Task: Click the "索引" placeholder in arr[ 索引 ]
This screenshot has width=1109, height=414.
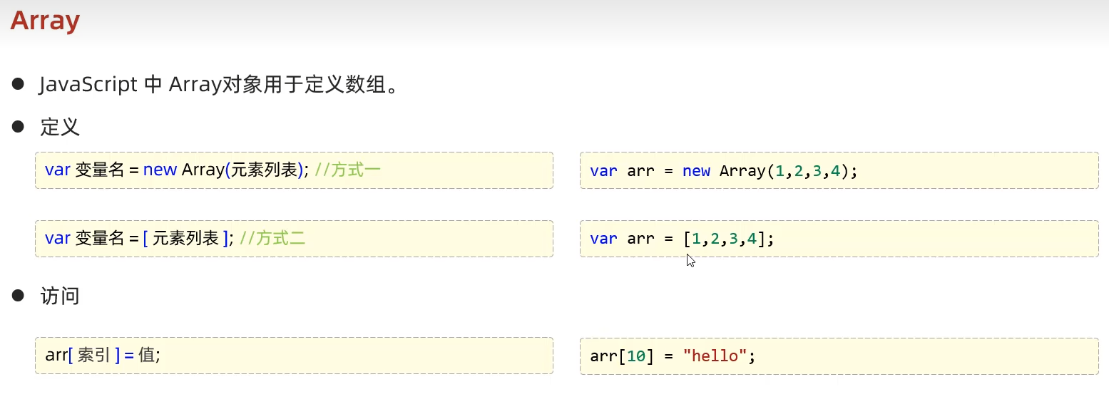Action: 93,355
